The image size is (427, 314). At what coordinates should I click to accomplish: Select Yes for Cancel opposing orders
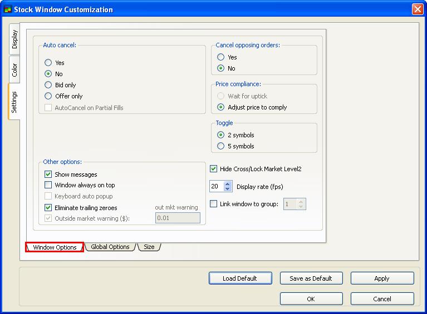pos(221,57)
